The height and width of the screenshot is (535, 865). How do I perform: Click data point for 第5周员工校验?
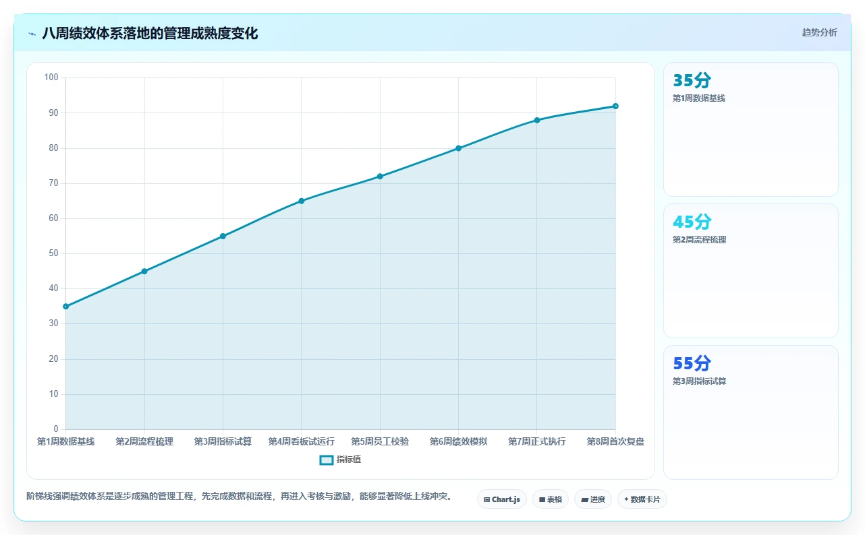tap(380, 177)
